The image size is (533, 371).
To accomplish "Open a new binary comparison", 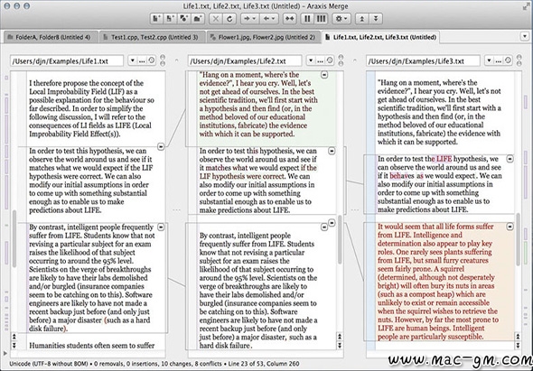I will [170, 19].
